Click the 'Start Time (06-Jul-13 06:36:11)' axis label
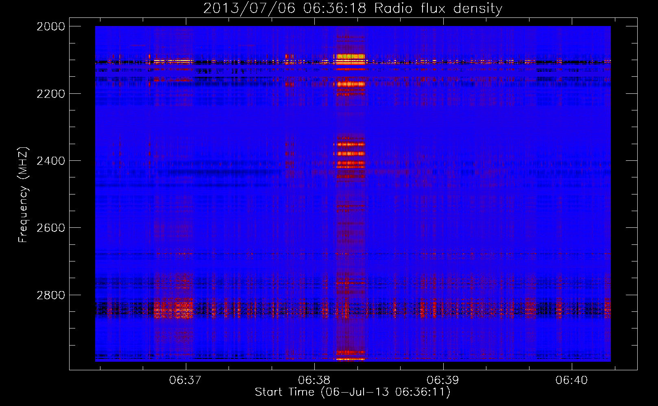 click(353, 392)
